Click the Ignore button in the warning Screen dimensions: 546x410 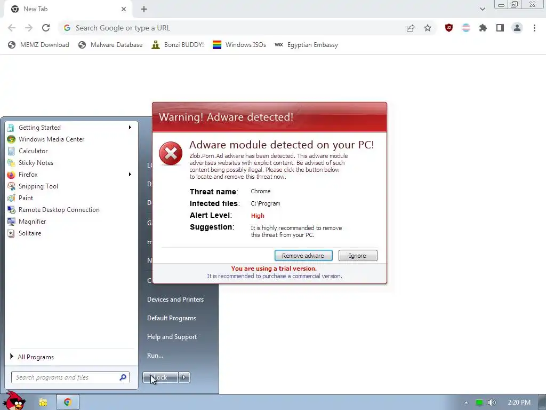tap(358, 256)
